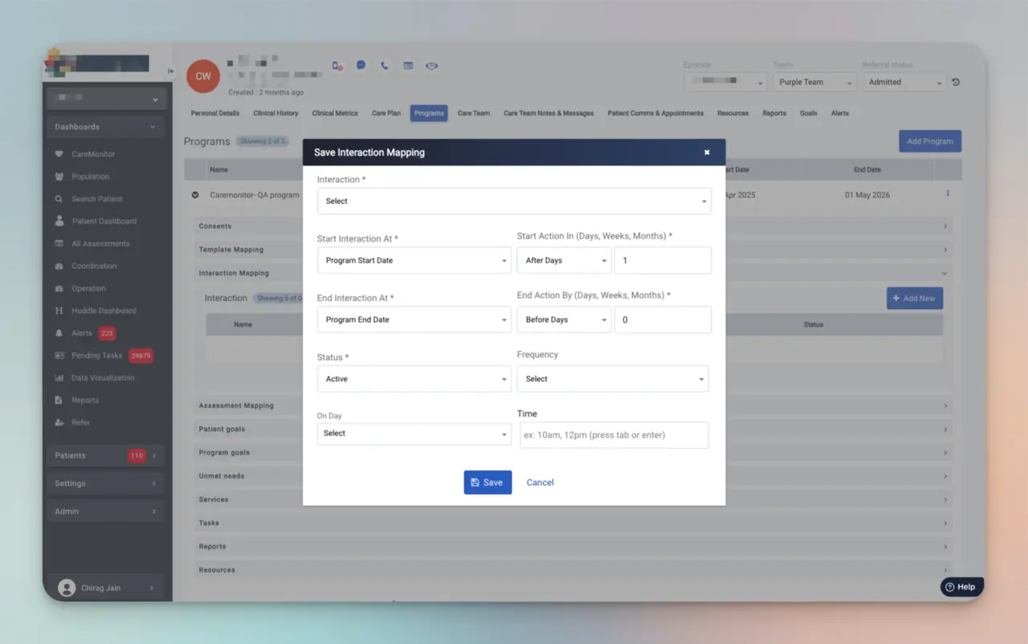The height and width of the screenshot is (644, 1028).
Task: Open the Start Interaction At dropdown
Action: tap(414, 260)
